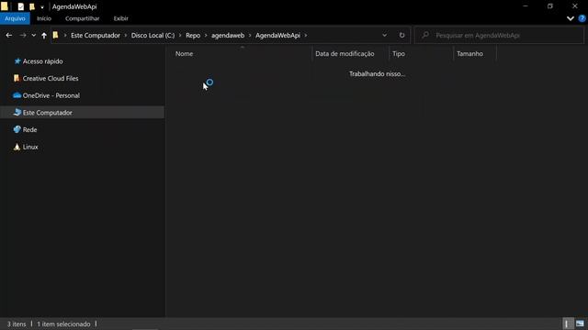Click the folder icon in address bar
This screenshot has height=330, width=588.
coord(55,35)
